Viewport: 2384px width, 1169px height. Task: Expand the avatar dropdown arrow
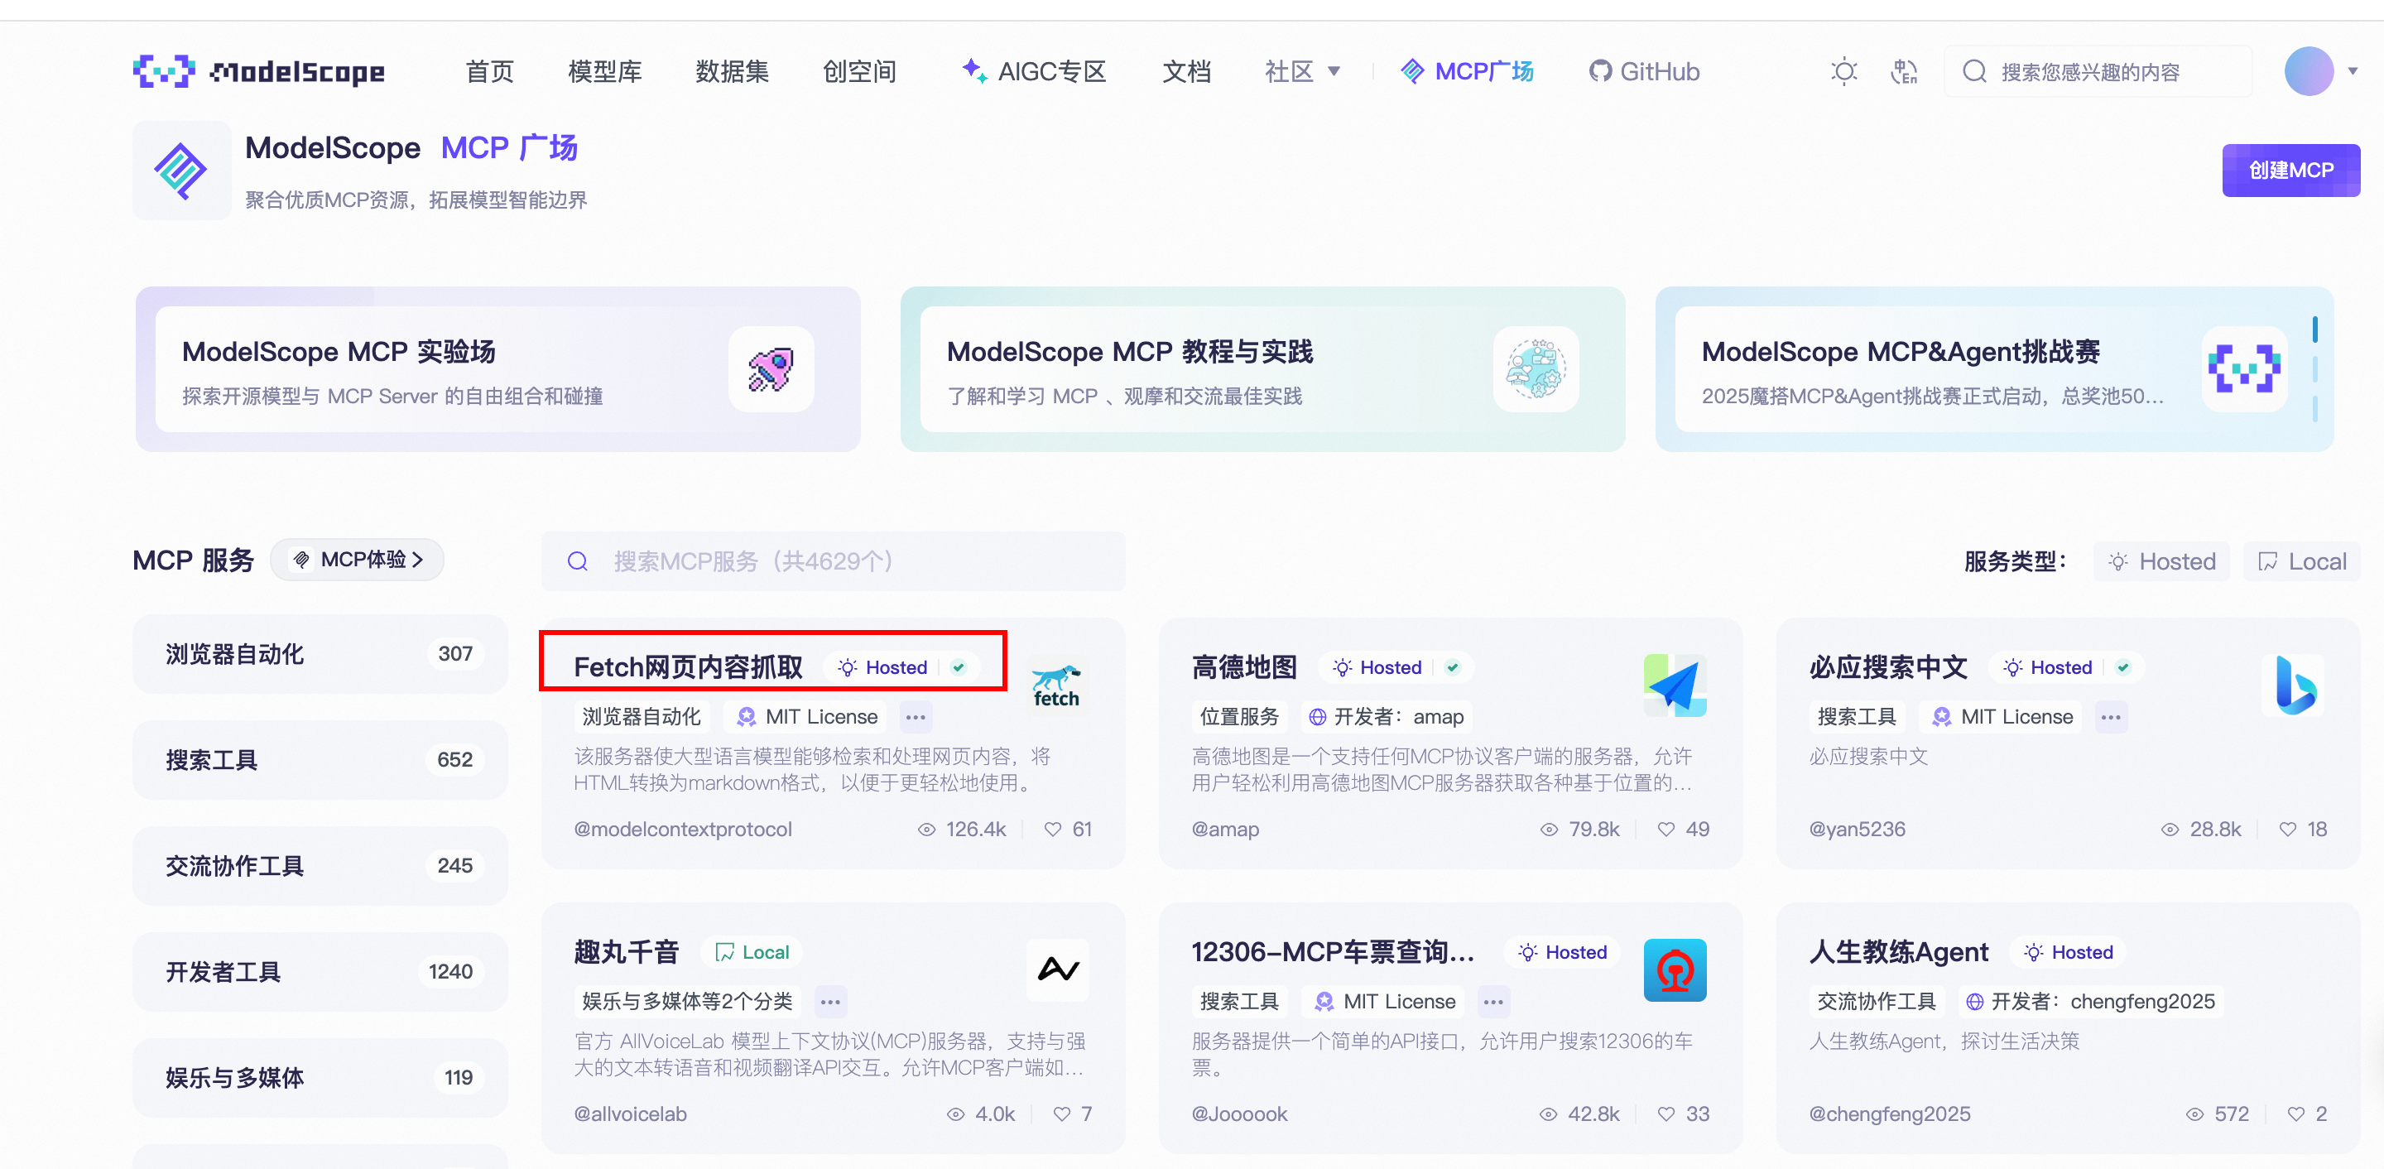[x=2352, y=71]
